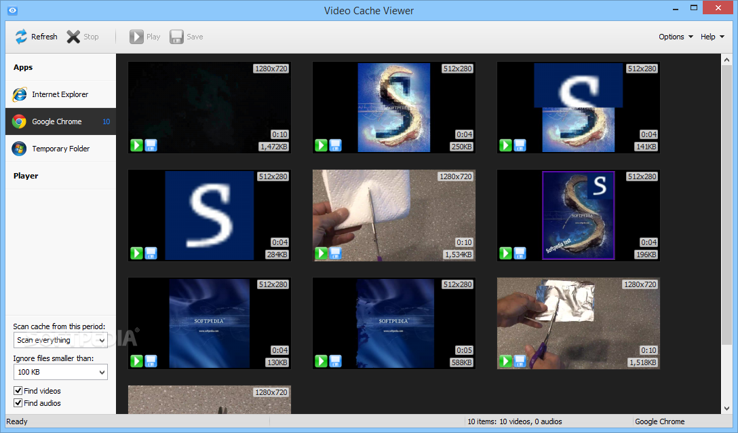Screen dimensions: 738x433
Task: Play the 1,518KB video
Action: click(x=505, y=361)
